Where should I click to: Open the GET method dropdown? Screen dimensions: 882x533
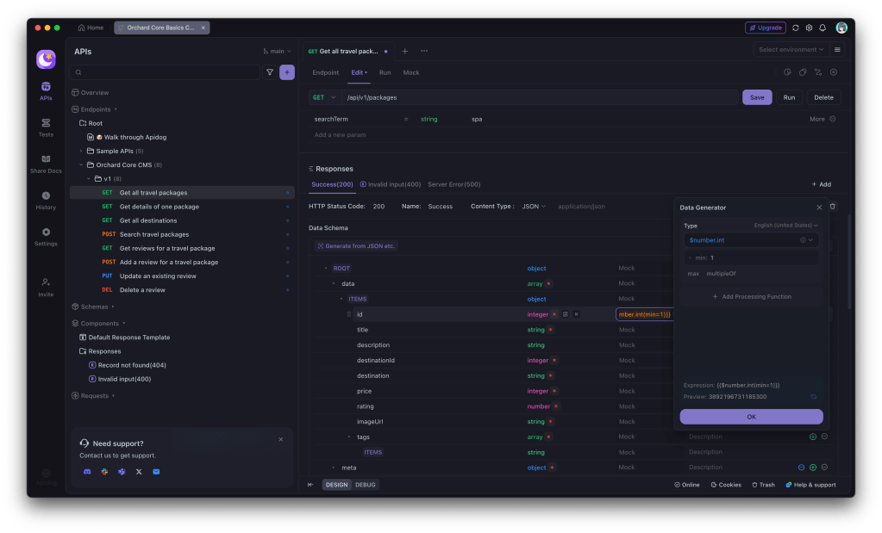325,97
